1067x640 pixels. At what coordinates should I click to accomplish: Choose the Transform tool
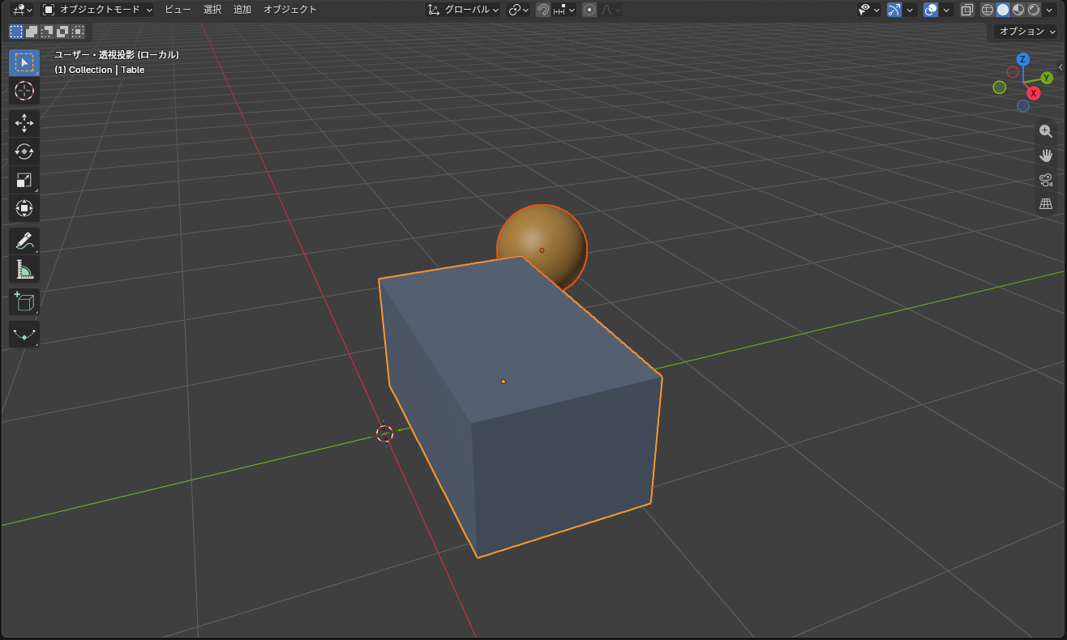click(x=24, y=208)
